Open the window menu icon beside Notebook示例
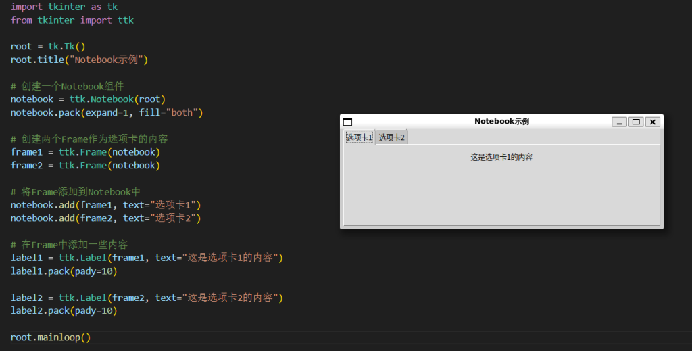692x351 pixels. tap(348, 122)
